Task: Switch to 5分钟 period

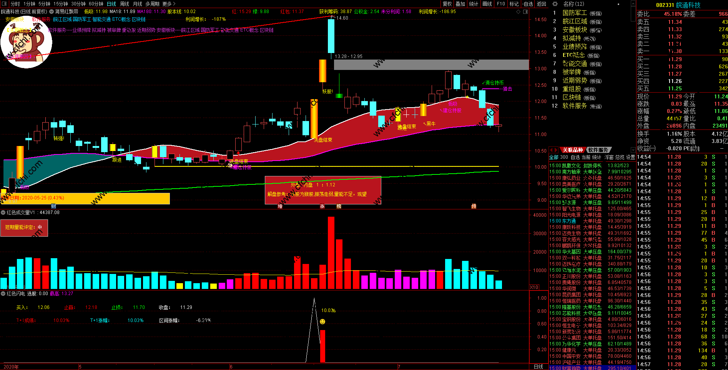Action: coord(44,4)
